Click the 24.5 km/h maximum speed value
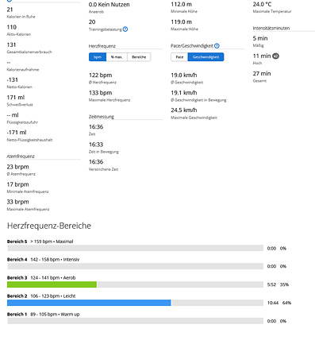The image size is (315, 344). point(184,110)
